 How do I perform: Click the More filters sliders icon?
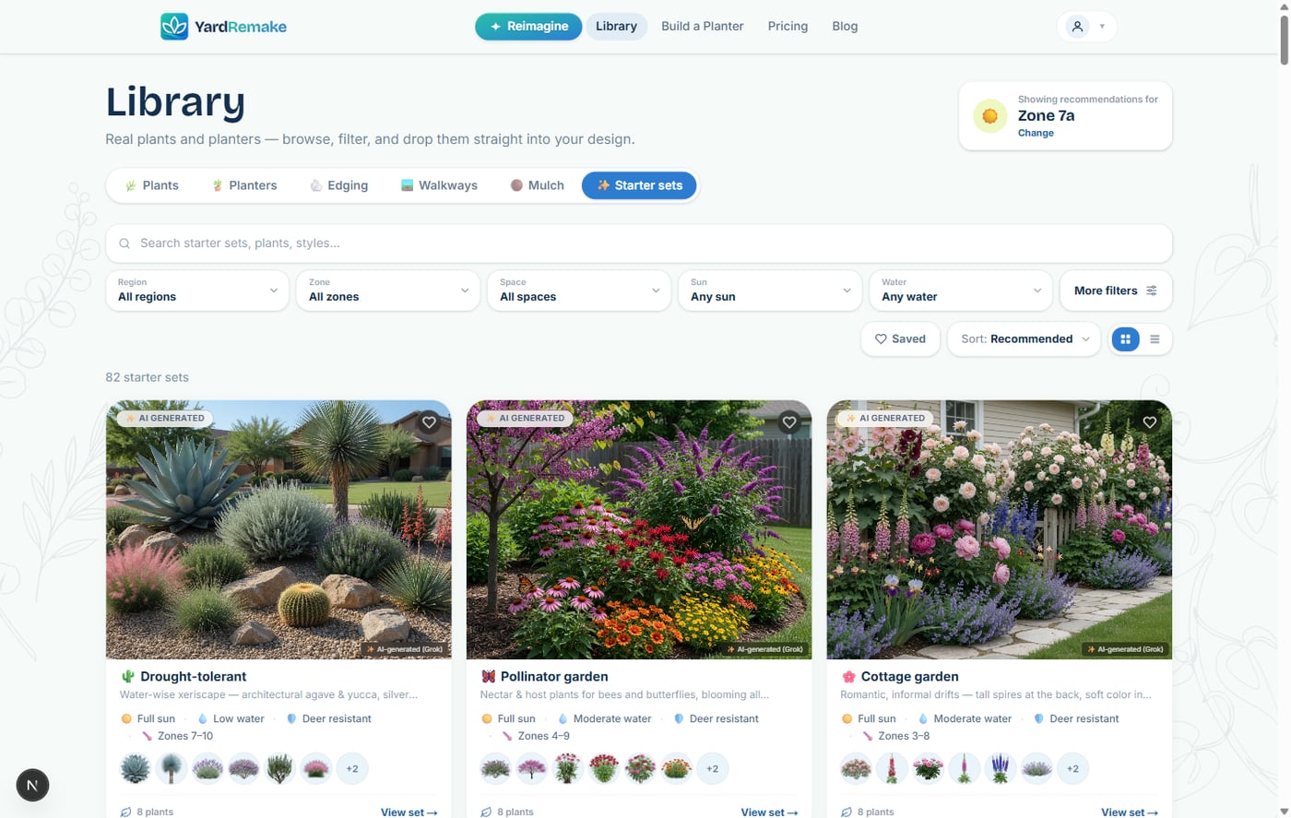1152,290
